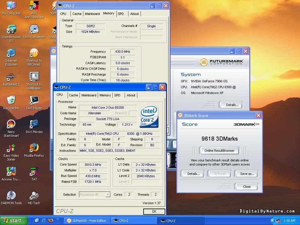Screen dimensions: 300x225
Task: Open the Battlefield 2 desktop icon
Action: [x=11, y=77]
